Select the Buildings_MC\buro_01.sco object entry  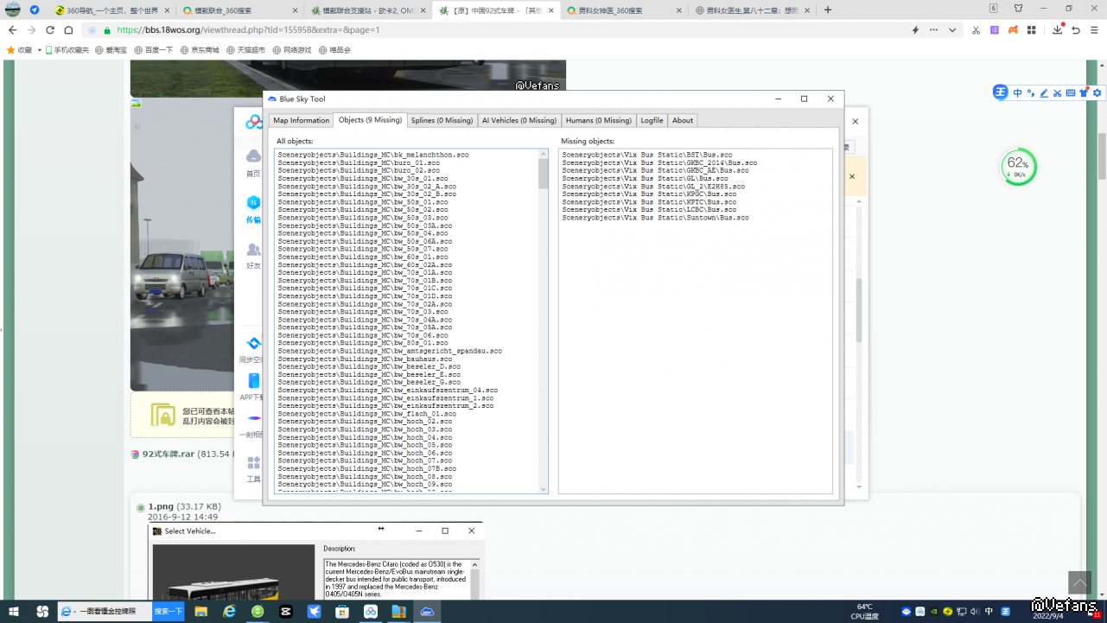tap(359, 162)
